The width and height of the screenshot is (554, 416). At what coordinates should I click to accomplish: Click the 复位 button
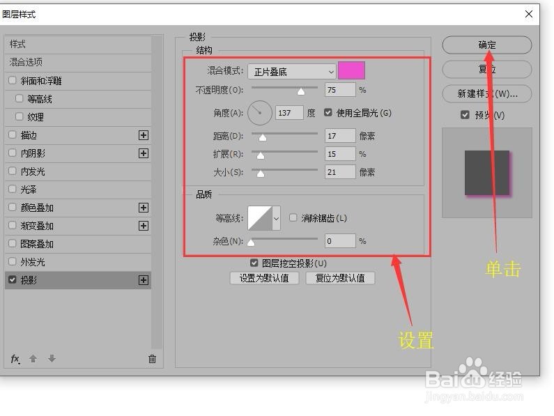487,69
